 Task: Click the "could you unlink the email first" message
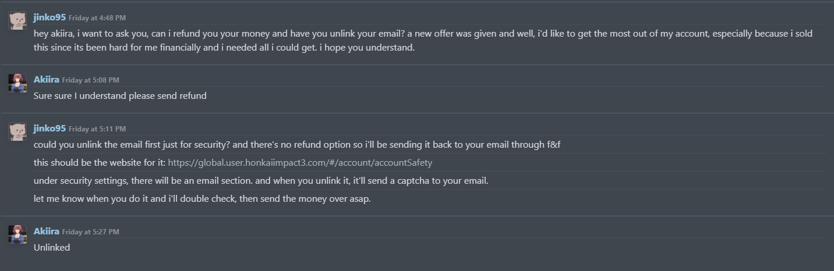(x=297, y=145)
